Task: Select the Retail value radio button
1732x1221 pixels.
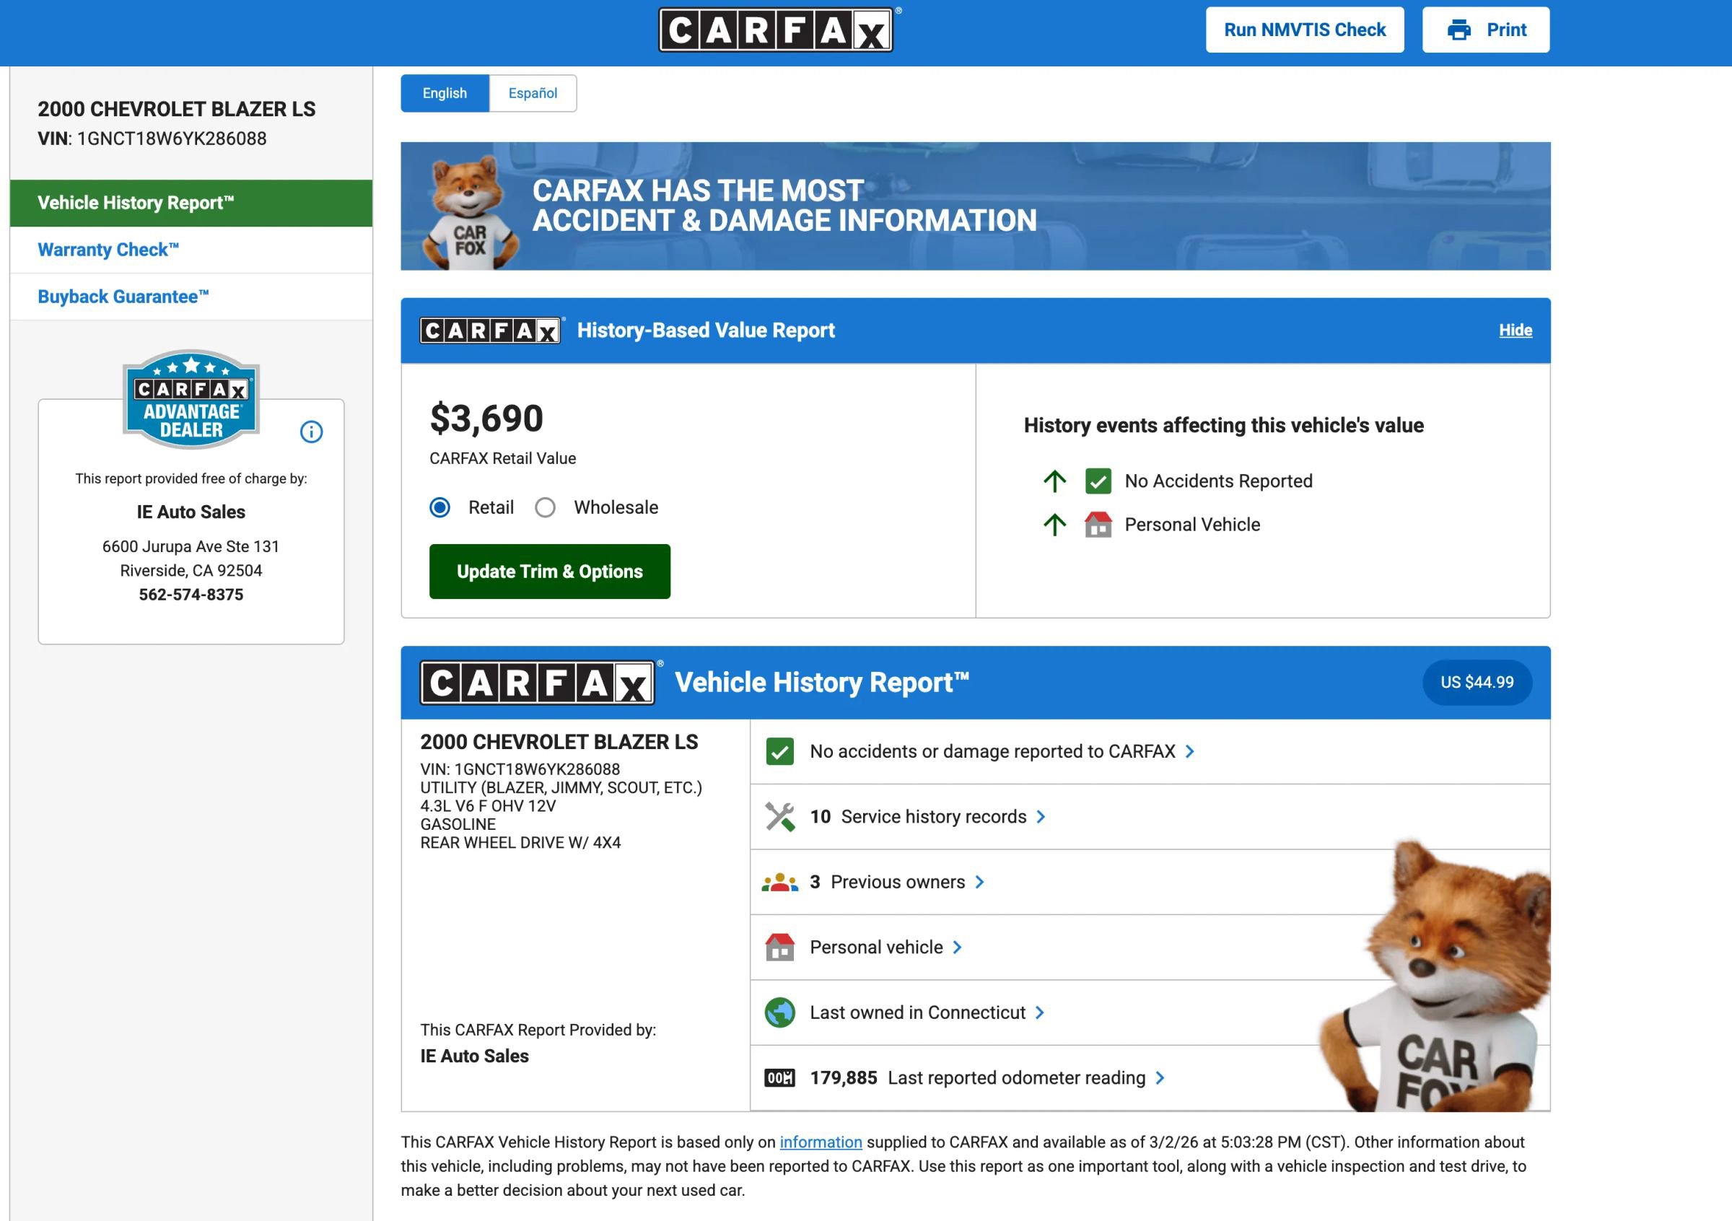Action: (439, 507)
